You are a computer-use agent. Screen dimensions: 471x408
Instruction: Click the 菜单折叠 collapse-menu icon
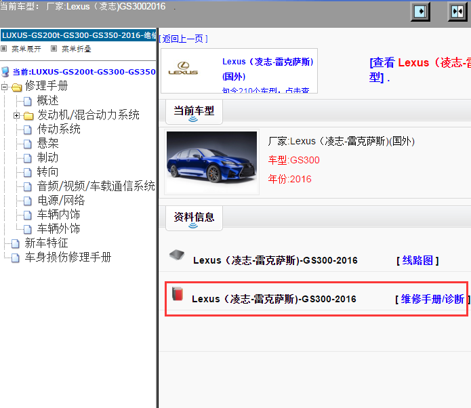coord(54,48)
